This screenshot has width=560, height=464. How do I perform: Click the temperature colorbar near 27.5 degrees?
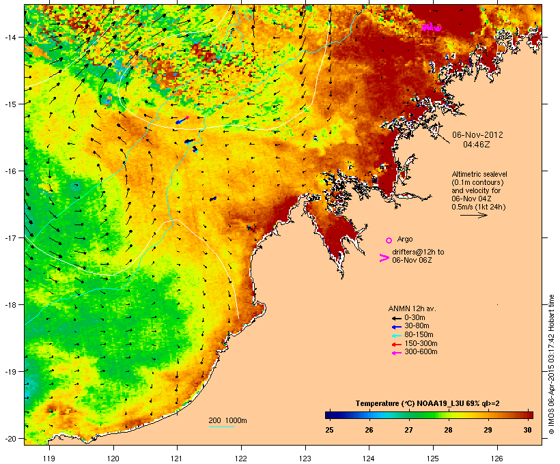pos(429,415)
